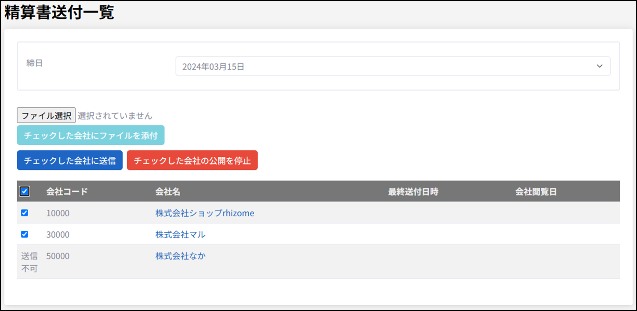Viewport: 637px width, 311px height.
Task: Toggle the select-all checkbox in table header
Action: pos(24,191)
